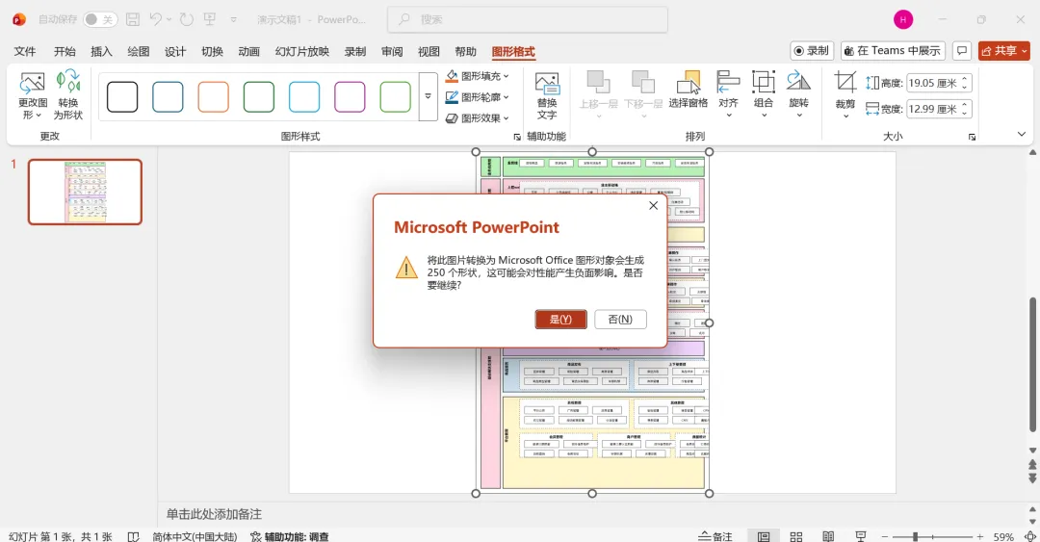This screenshot has width=1040, height=542.
Task: Click the save icon in the title bar
Action: [x=133, y=20]
